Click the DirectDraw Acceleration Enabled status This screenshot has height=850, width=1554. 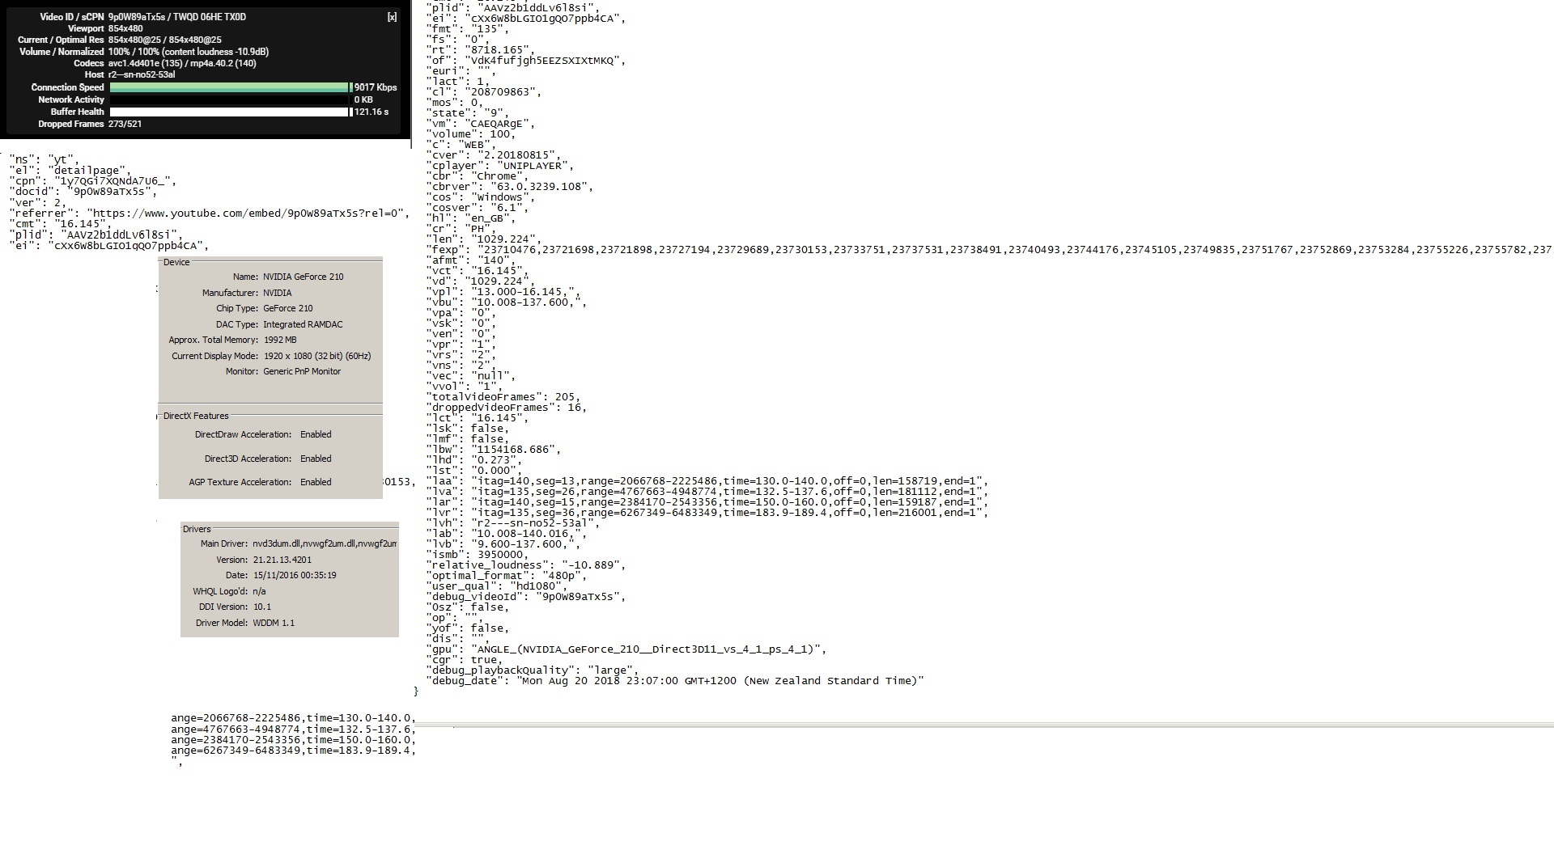[x=316, y=434]
